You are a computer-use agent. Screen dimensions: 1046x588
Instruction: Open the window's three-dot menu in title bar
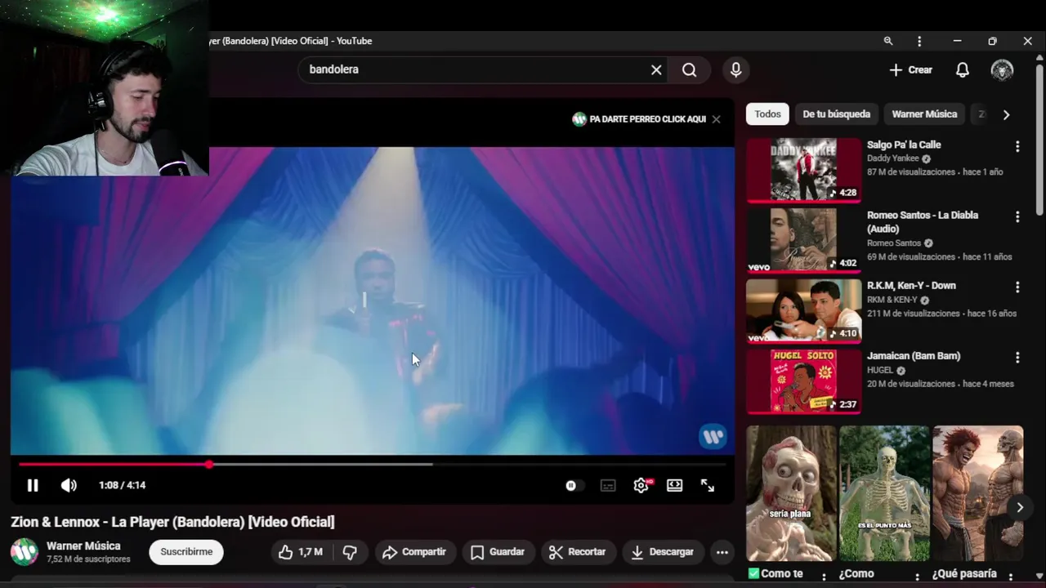919,41
